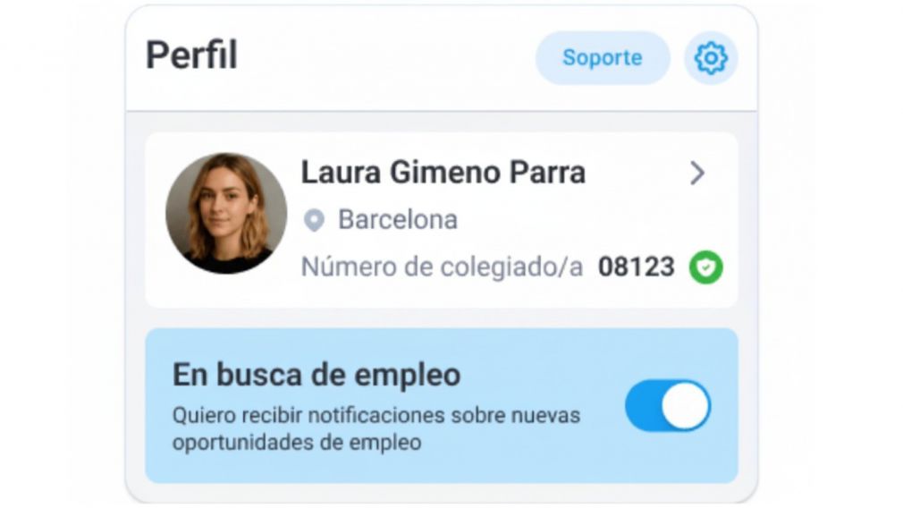Click the job notifications description text
Screen dimensions: 903x508
[376, 429]
